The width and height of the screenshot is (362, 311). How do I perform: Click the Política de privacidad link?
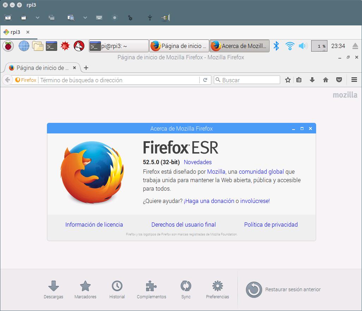pyautogui.click(x=271, y=225)
